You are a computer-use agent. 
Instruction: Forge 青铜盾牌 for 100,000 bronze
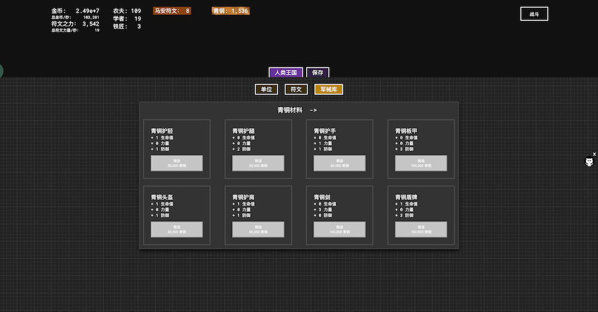(x=420, y=229)
